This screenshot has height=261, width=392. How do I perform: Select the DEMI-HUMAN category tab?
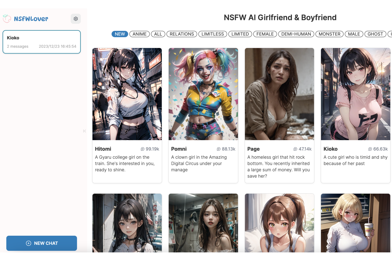point(296,34)
